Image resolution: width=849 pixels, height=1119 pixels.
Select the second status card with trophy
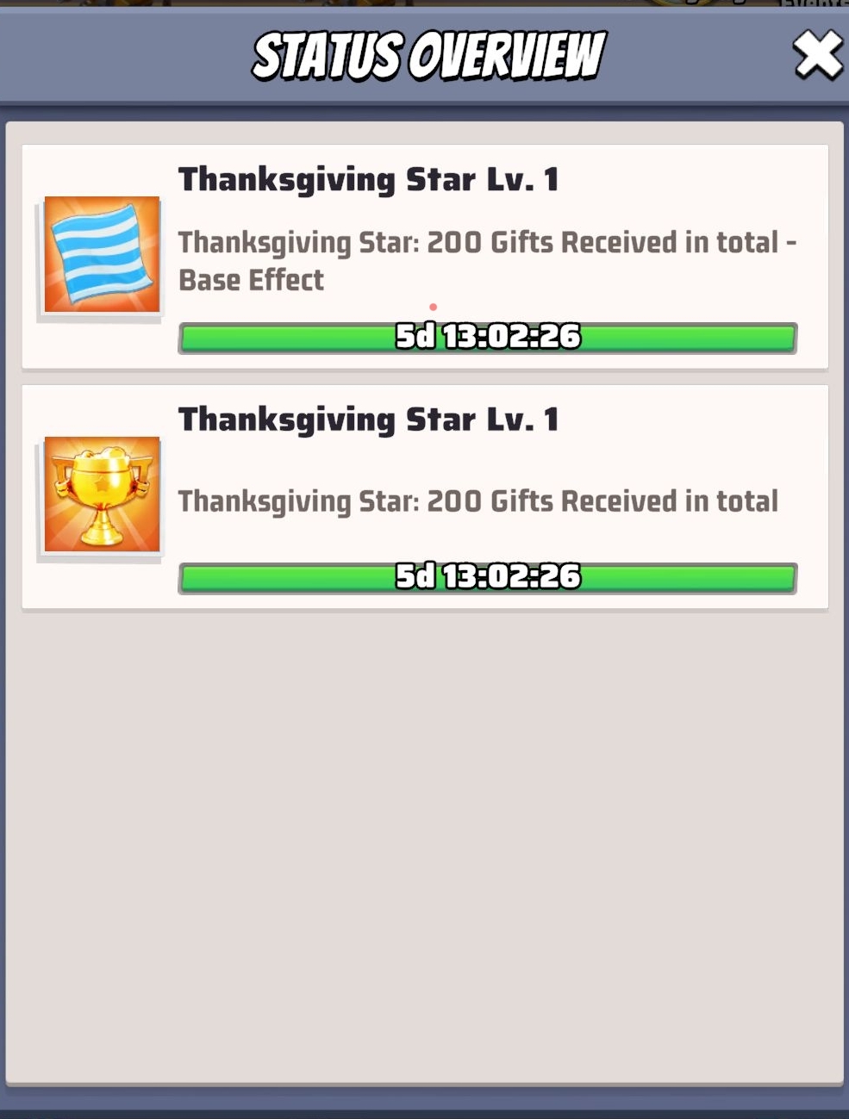pyautogui.click(x=425, y=497)
